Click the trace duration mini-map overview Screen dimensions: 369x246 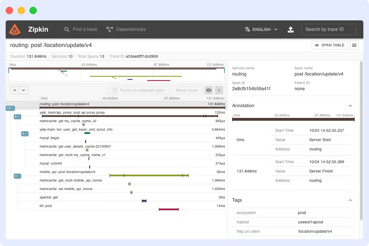[116, 74]
